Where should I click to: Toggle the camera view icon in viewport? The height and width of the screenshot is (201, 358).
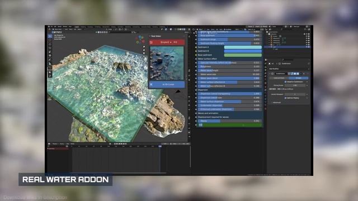[x=144, y=54]
